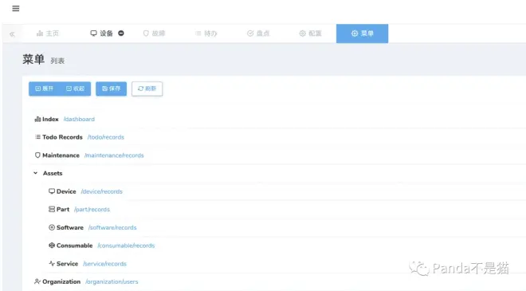Switch to the 待办 tab
The image size is (526, 291).
click(x=206, y=33)
